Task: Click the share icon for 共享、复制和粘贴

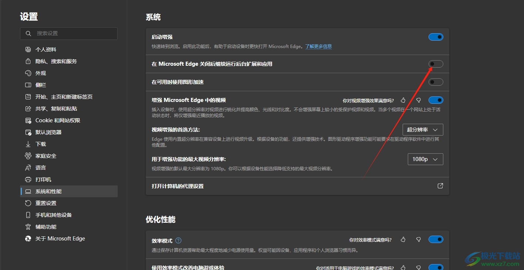Action: tap(28, 109)
